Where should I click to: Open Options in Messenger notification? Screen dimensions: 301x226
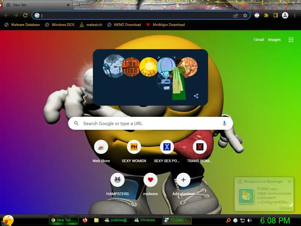point(285,208)
